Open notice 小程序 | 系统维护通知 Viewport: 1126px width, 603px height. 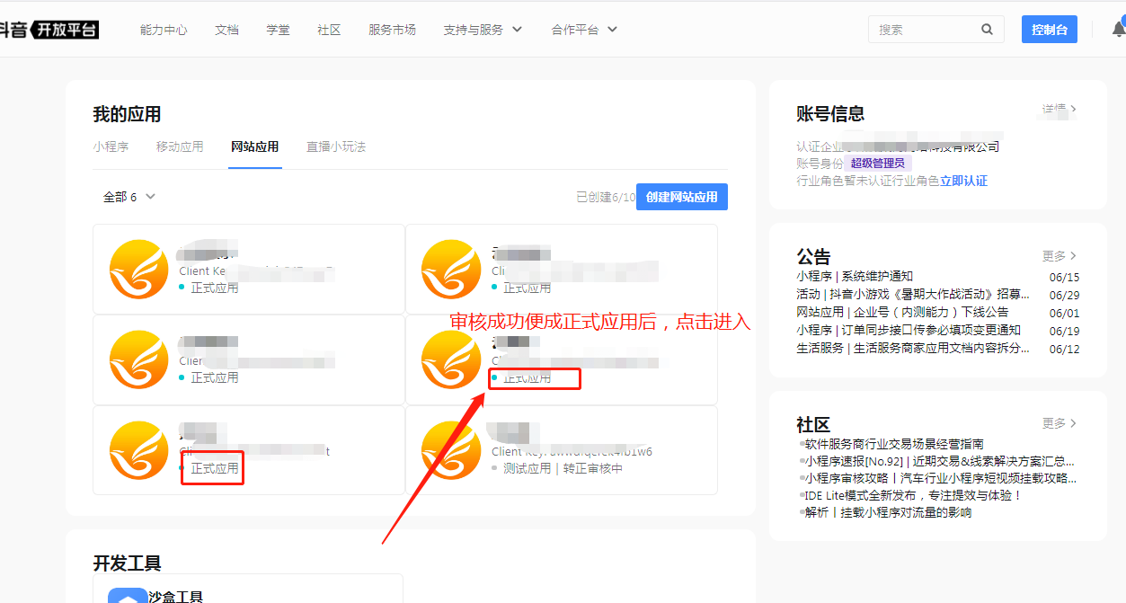point(855,277)
